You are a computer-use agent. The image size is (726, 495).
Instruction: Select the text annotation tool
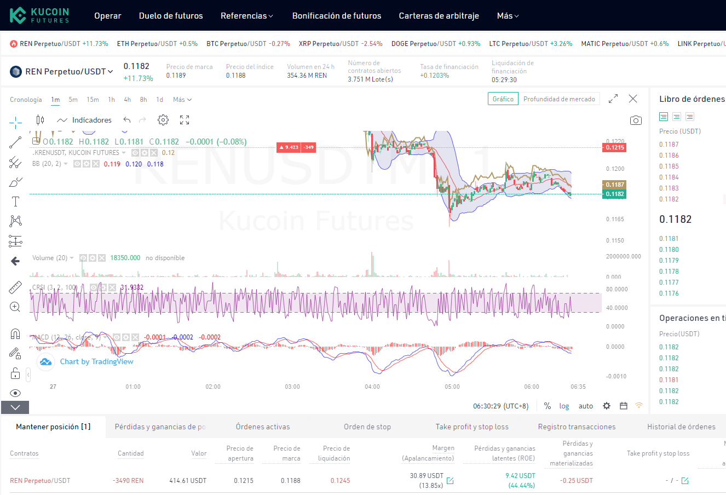(15, 202)
